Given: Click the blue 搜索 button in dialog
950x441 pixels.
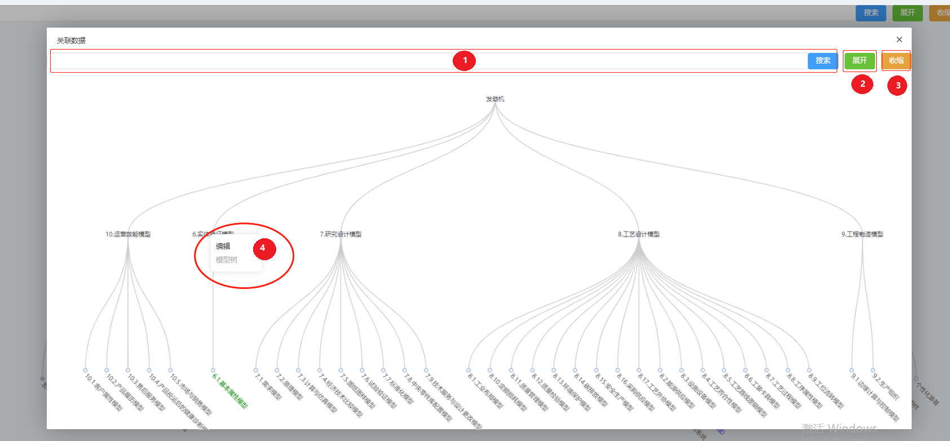Looking at the screenshot, I should 822,61.
